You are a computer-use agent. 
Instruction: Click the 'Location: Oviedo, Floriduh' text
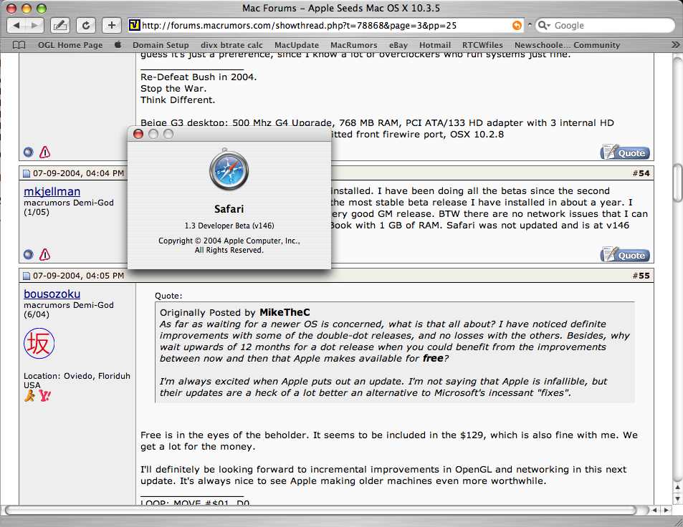[77, 376]
